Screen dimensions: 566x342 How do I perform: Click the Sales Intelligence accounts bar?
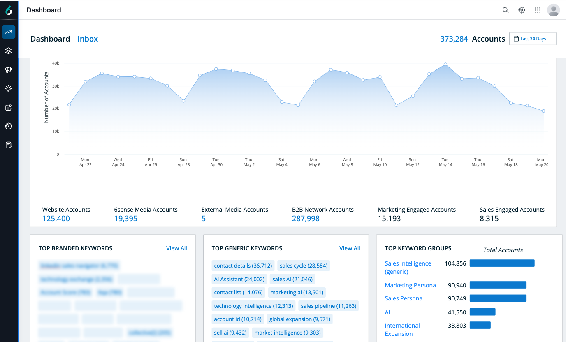point(502,263)
